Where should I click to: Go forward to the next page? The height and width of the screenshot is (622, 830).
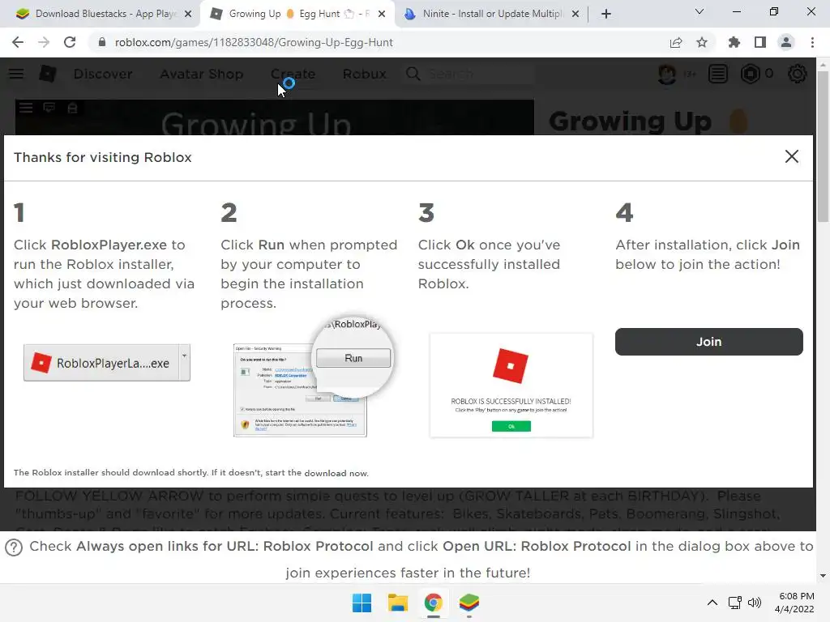(x=44, y=42)
